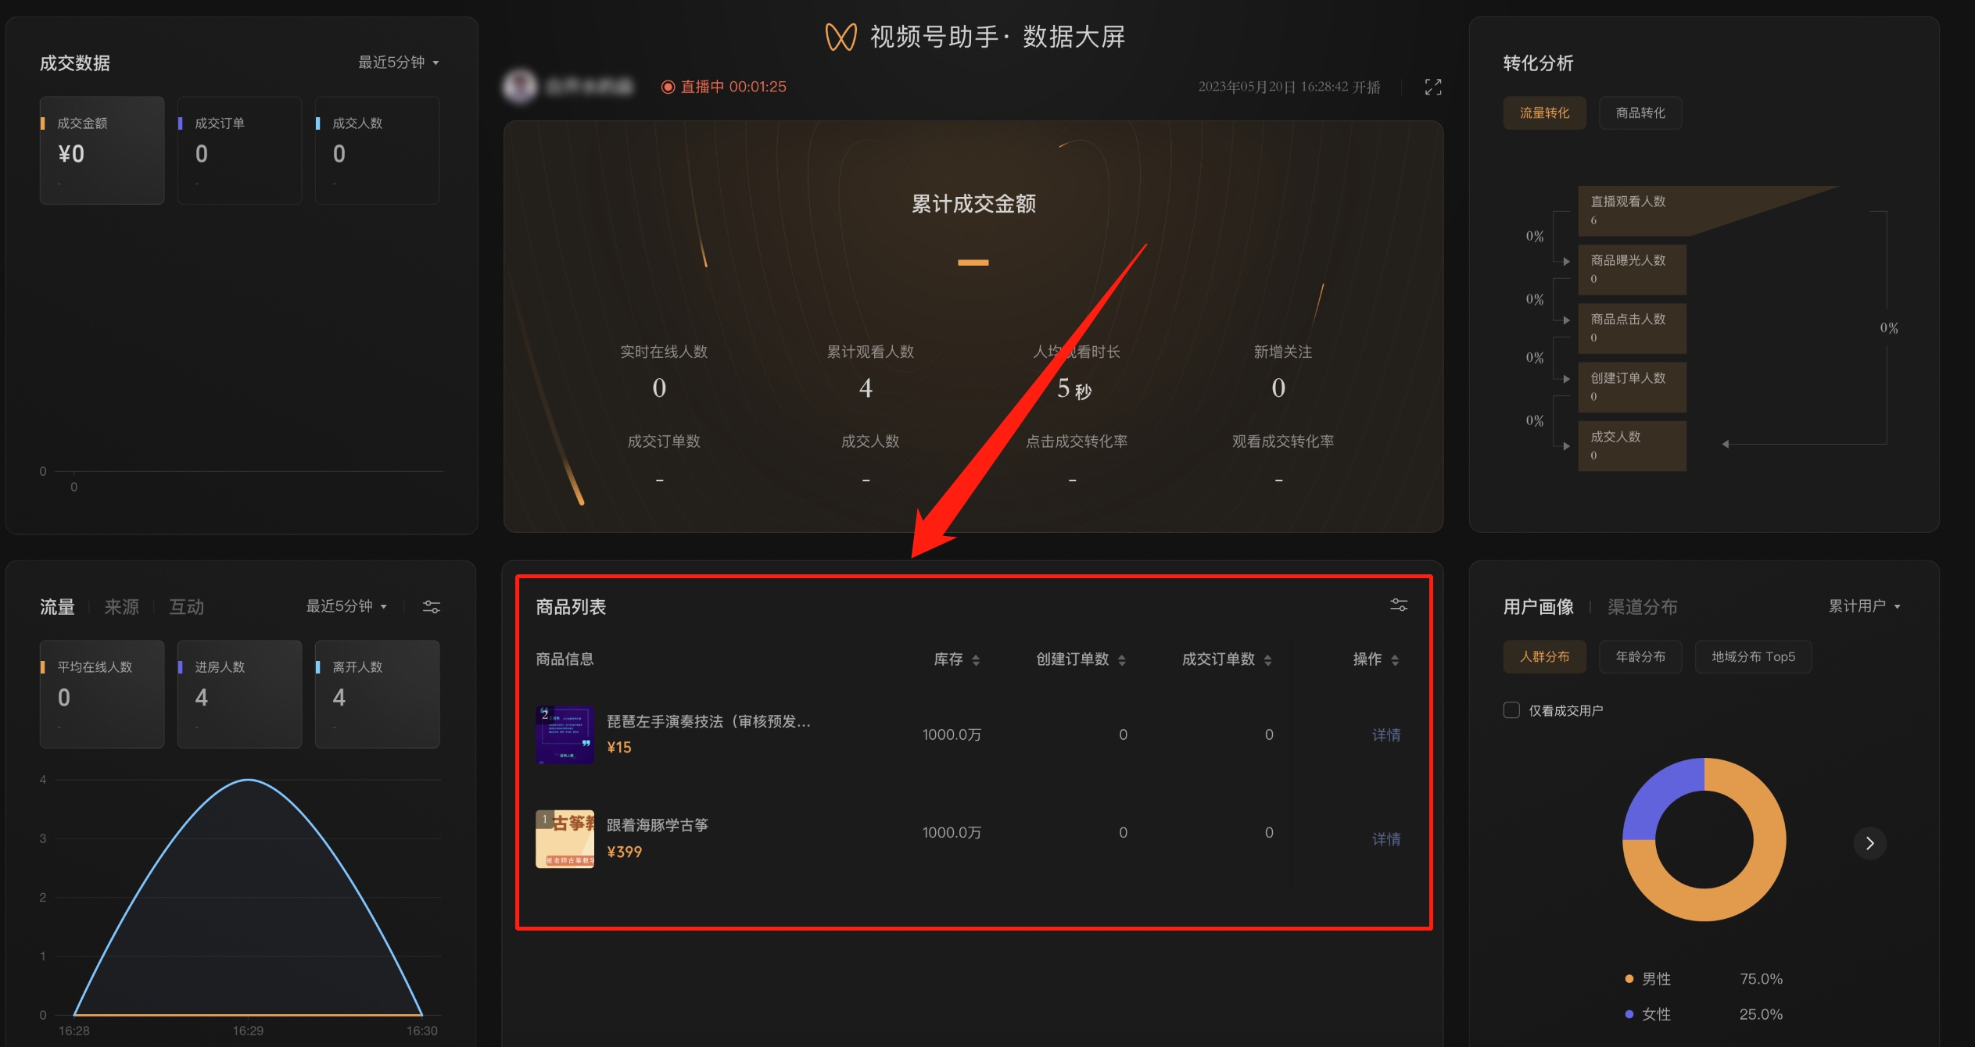Switch to the 商品转化 tab
Screen dimensions: 1975x1047
[x=1640, y=113]
